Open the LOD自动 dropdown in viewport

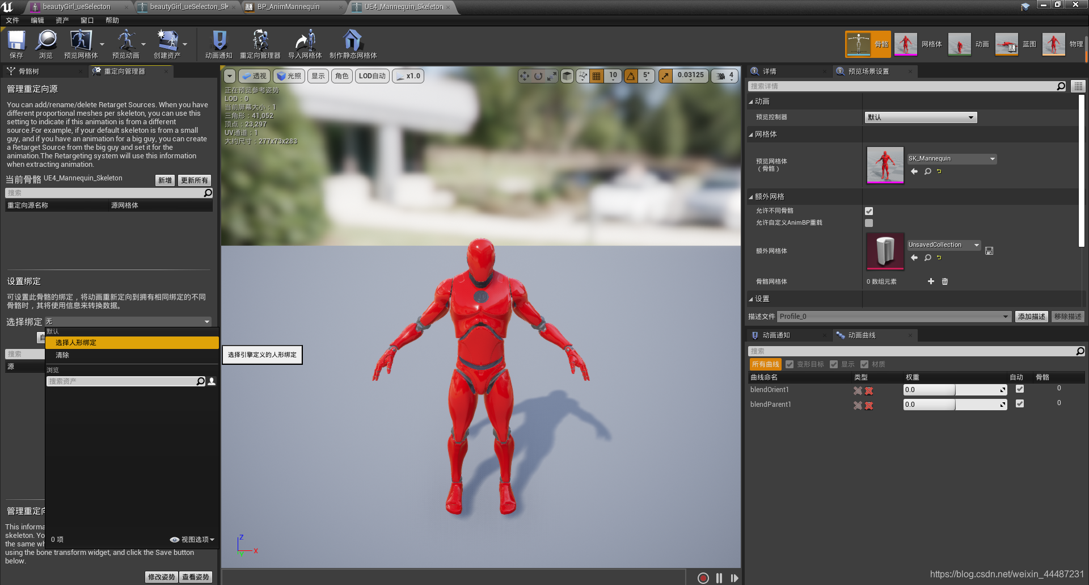(x=372, y=76)
